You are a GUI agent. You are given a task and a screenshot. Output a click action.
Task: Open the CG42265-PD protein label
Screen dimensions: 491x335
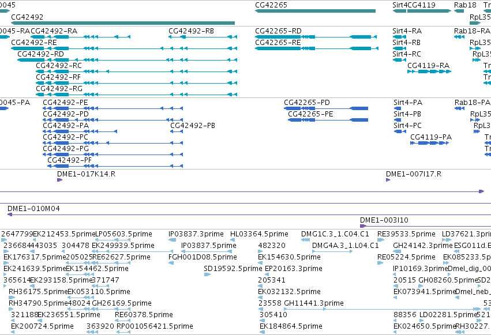tap(307, 103)
